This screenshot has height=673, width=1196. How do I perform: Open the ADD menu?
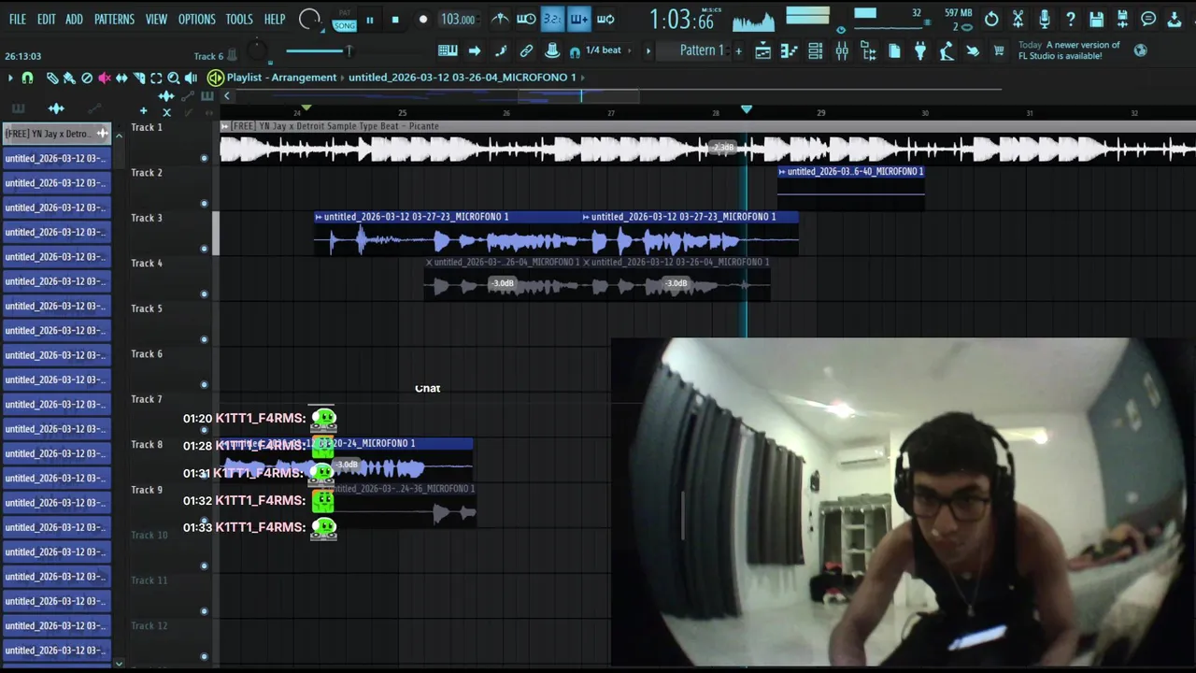pos(74,19)
